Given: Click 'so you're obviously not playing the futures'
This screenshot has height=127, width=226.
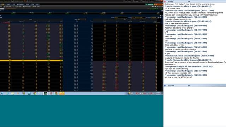Looking at the screenshot, I should [x=182, y=58].
